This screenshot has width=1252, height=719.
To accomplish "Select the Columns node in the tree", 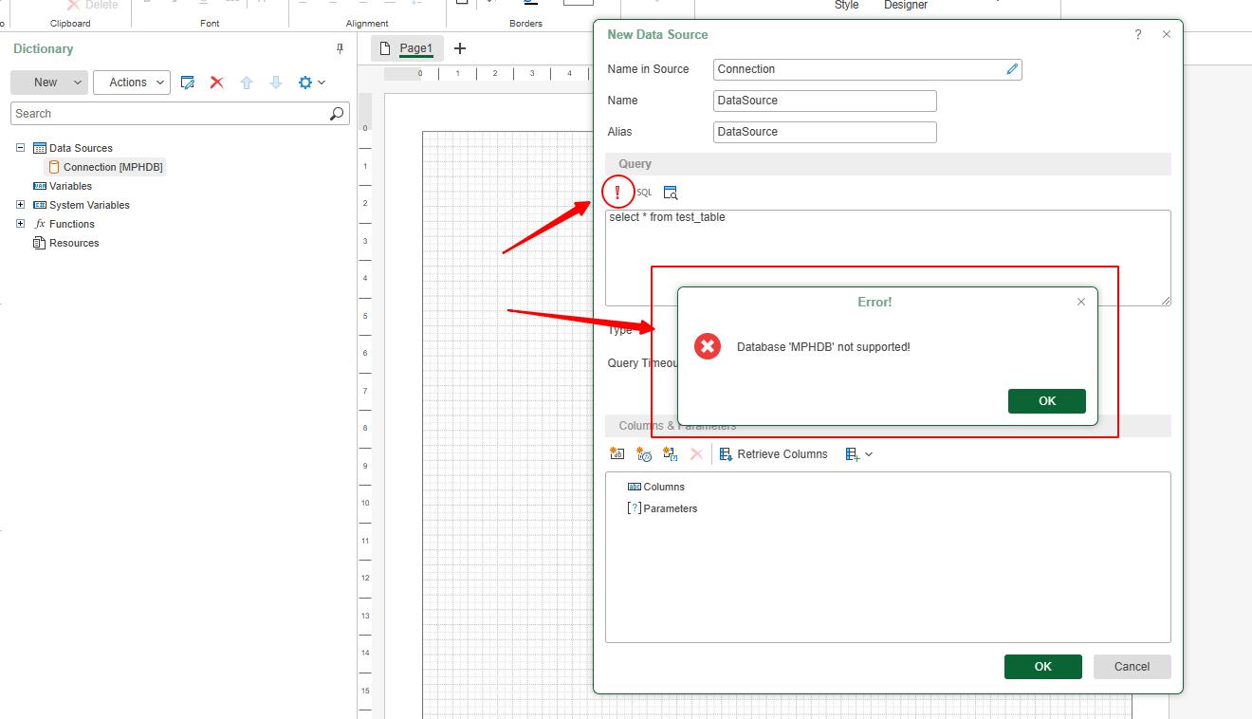I will [656, 487].
